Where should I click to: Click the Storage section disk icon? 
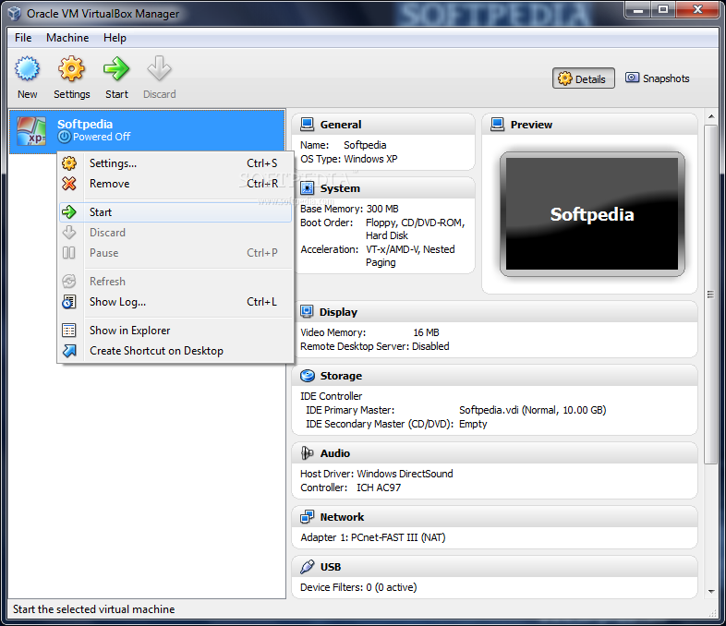pyautogui.click(x=307, y=376)
